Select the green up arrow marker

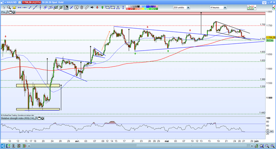point(102,8)
